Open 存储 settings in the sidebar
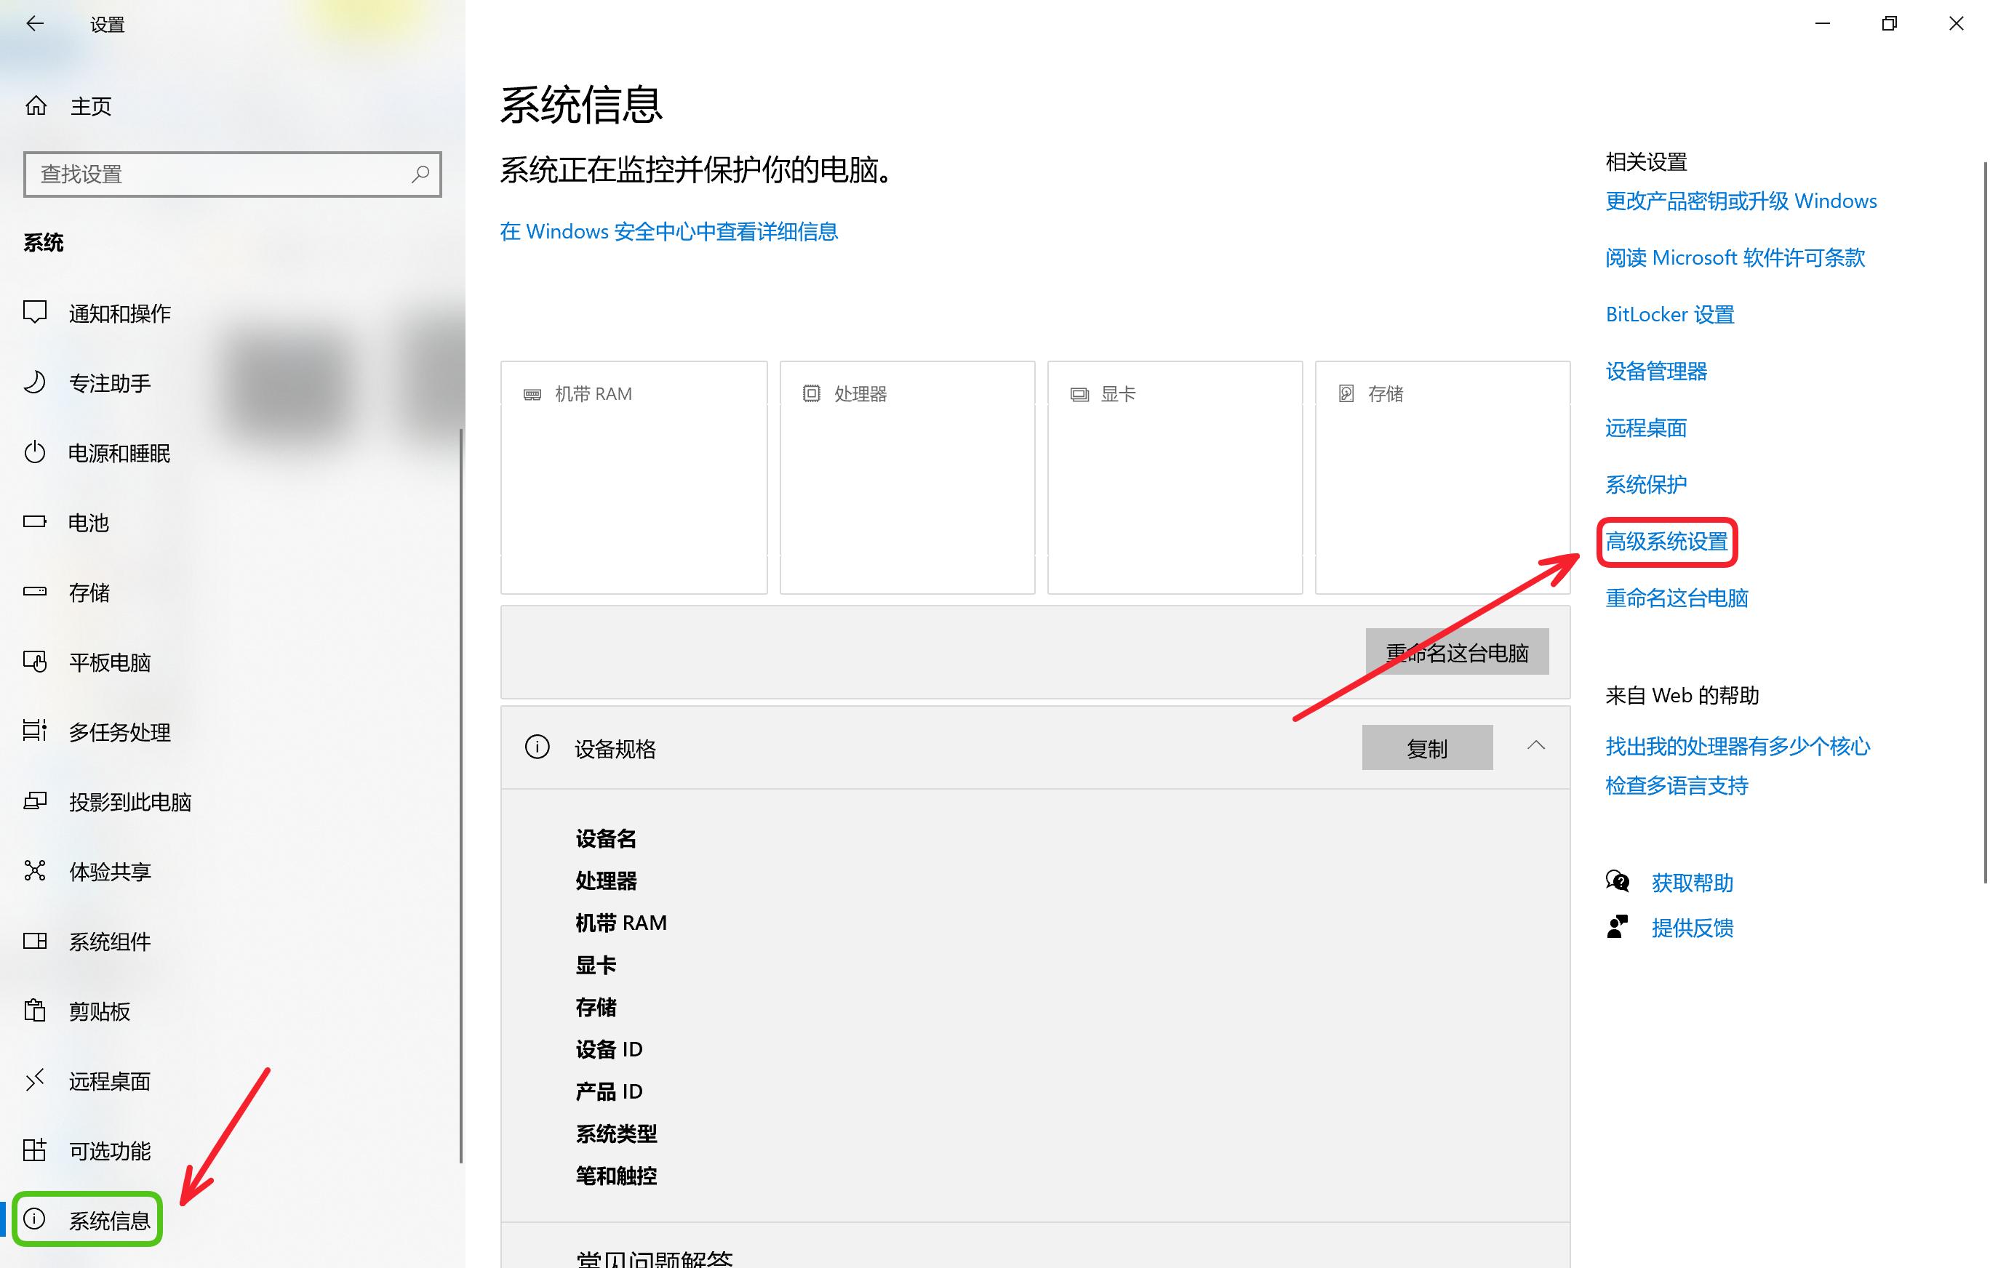Screen dimensions: 1990x1268 click(89, 591)
